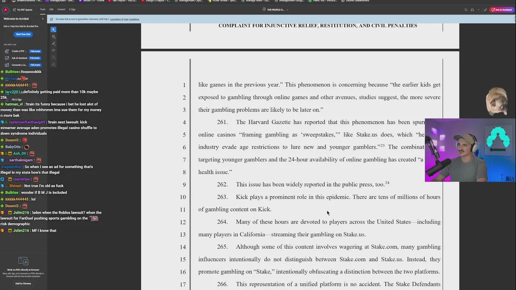Viewport: 516px width, 290px height.
Task: Click the headphones read-aloud icon
Action: coord(472,10)
